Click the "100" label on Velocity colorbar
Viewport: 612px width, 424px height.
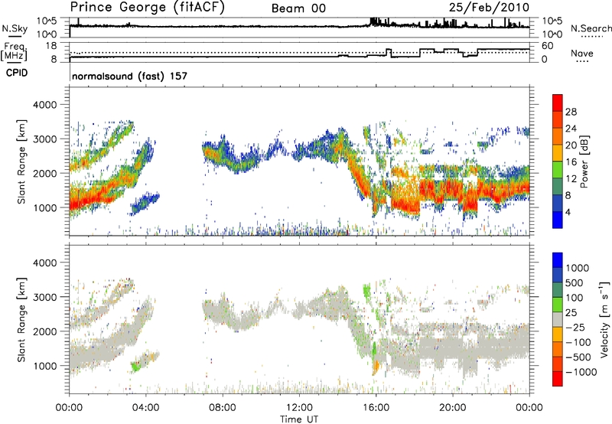574,298
